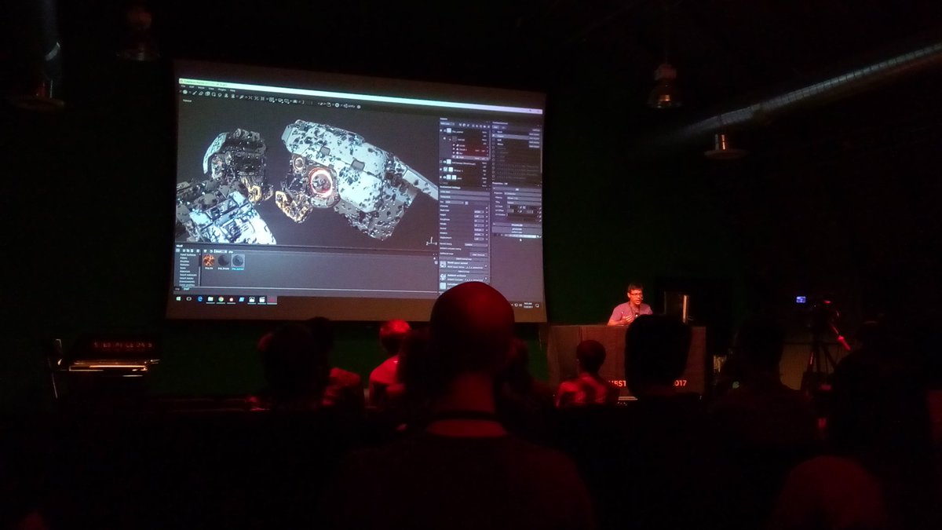Open the View menu
942x530 pixels.
pos(211,88)
